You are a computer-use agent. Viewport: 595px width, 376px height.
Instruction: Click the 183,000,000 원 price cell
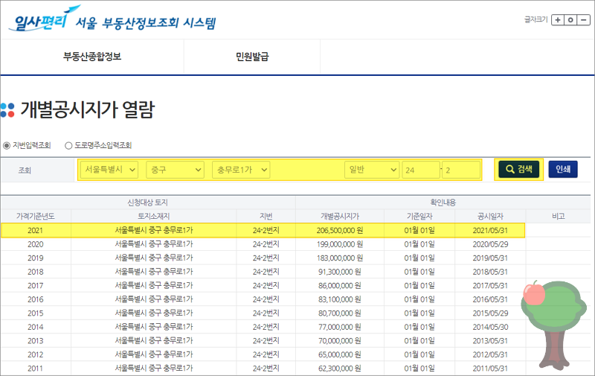coord(340,258)
